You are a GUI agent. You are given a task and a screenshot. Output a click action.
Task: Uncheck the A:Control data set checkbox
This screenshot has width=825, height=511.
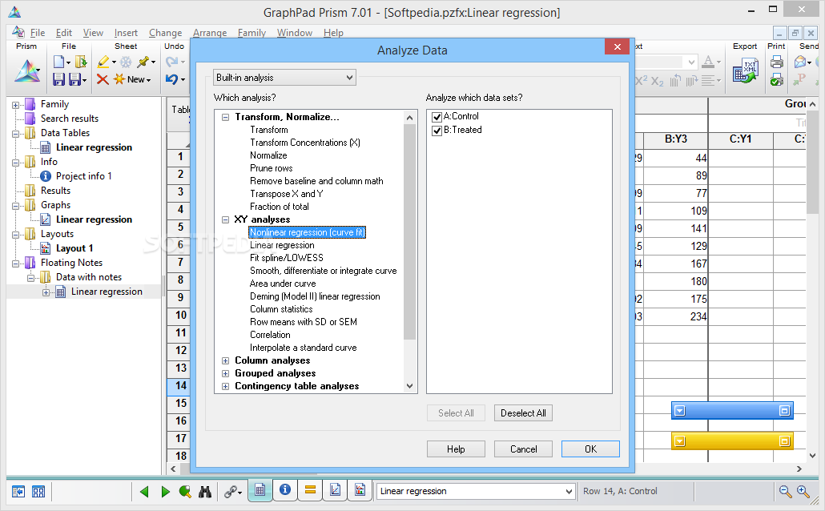click(437, 117)
